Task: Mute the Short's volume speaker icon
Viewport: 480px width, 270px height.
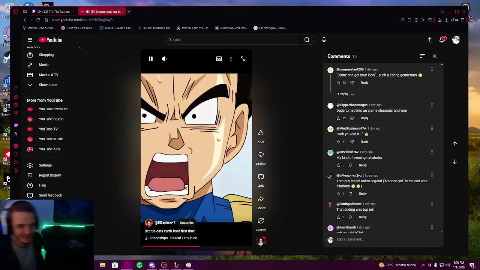Action: (x=164, y=59)
